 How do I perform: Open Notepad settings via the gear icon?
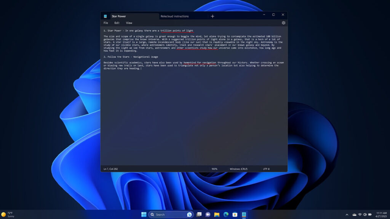(283, 23)
